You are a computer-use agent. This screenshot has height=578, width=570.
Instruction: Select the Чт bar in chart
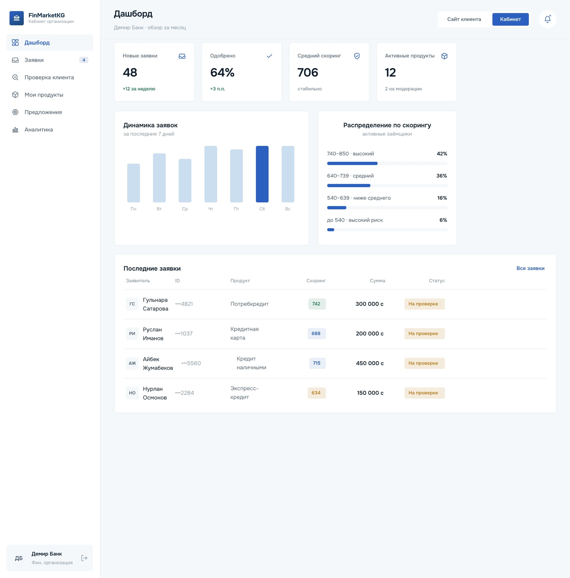[x=211, y=174]
